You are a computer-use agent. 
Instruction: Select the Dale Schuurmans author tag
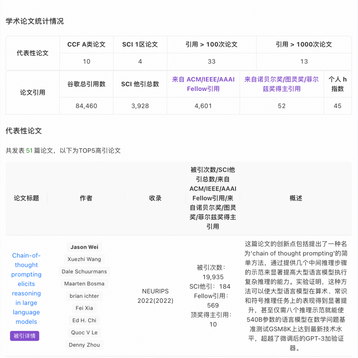click(84, 272)
